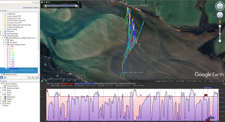Click the historical imagery clock icon
Viewport: 225px width, 122px height.
tap(42, 2)
